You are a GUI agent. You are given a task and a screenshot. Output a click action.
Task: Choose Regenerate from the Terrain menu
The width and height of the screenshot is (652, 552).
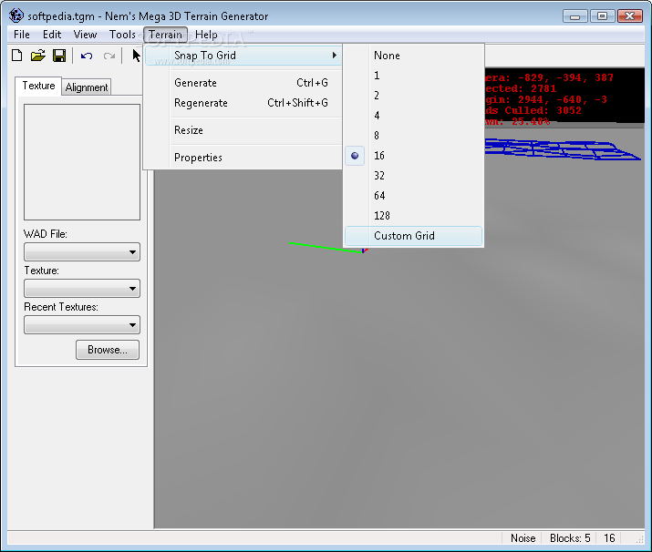(243, 103)
